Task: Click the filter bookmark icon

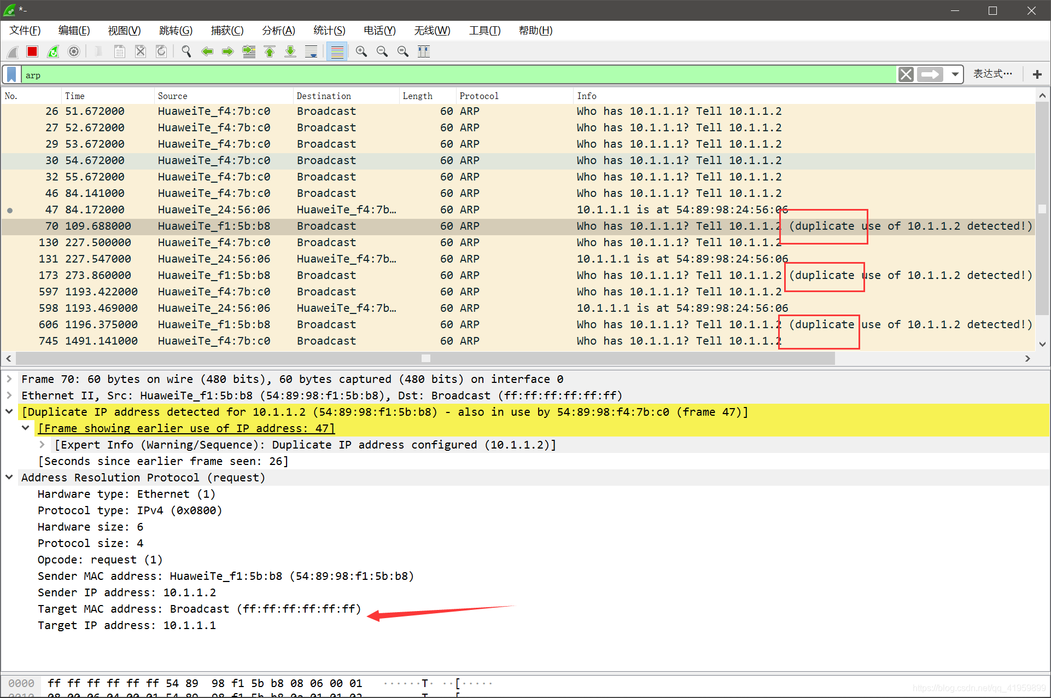Action: point(11,74)
